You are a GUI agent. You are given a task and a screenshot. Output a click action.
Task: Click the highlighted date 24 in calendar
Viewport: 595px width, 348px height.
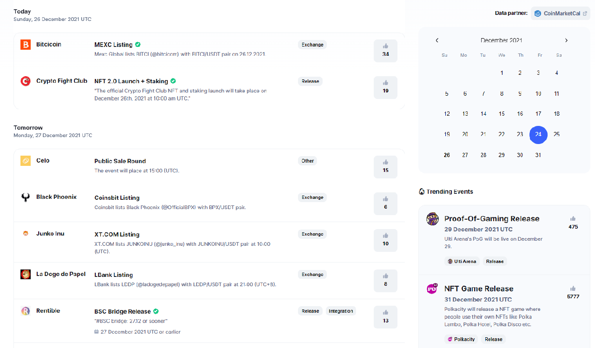tap(538, 134)
